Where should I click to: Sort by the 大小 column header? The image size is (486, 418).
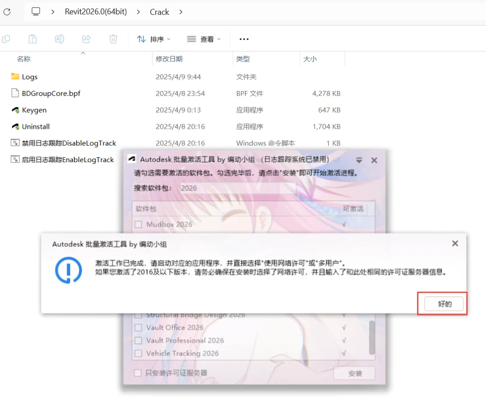[310, 59]
